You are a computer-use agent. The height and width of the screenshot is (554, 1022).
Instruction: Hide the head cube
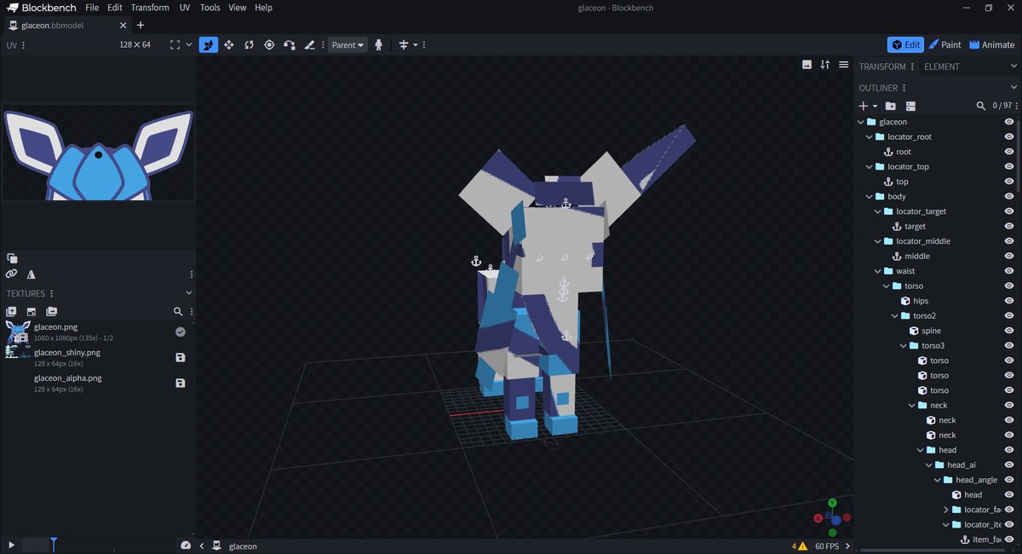click(1009, 494)
